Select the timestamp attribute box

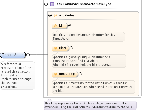tap(65, 74)
